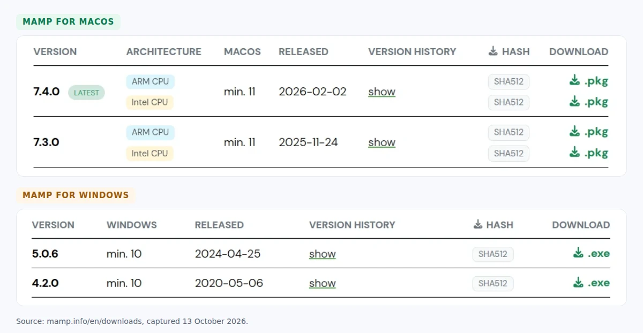Download the 7.3.0 Intel CPU .pkg installer

(588, 153)
